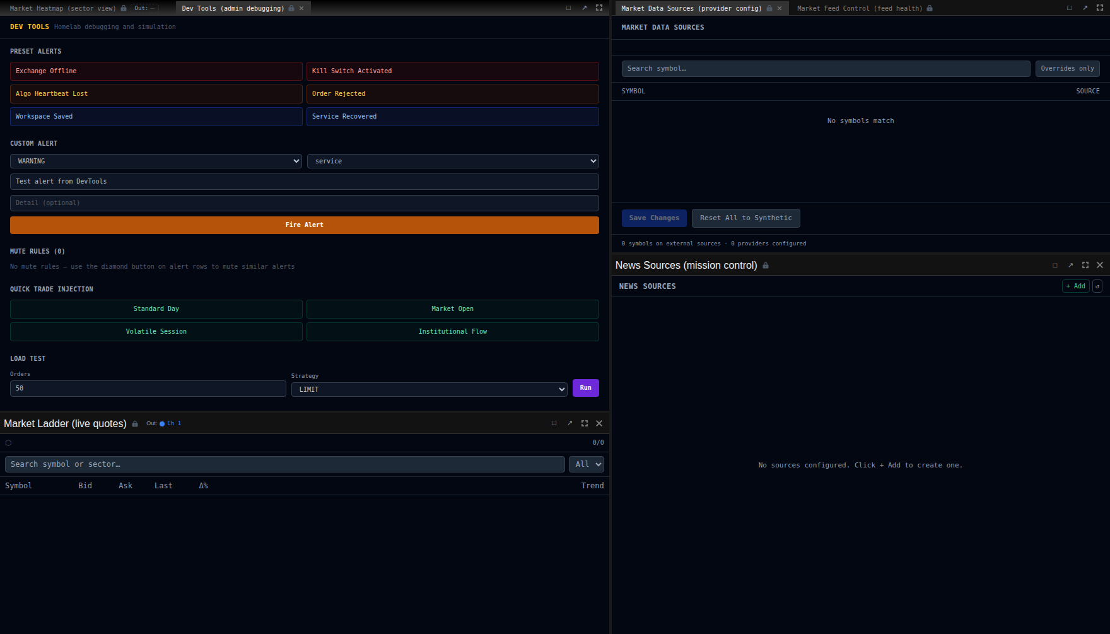
Task: Click the square icon in Market Ladder header
Action: pos(554,423)
